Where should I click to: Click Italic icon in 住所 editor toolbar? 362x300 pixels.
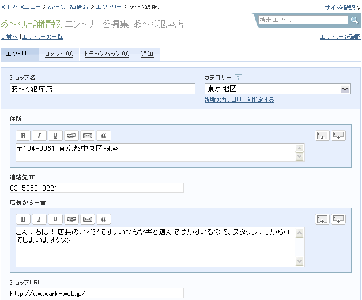(39, 136)
